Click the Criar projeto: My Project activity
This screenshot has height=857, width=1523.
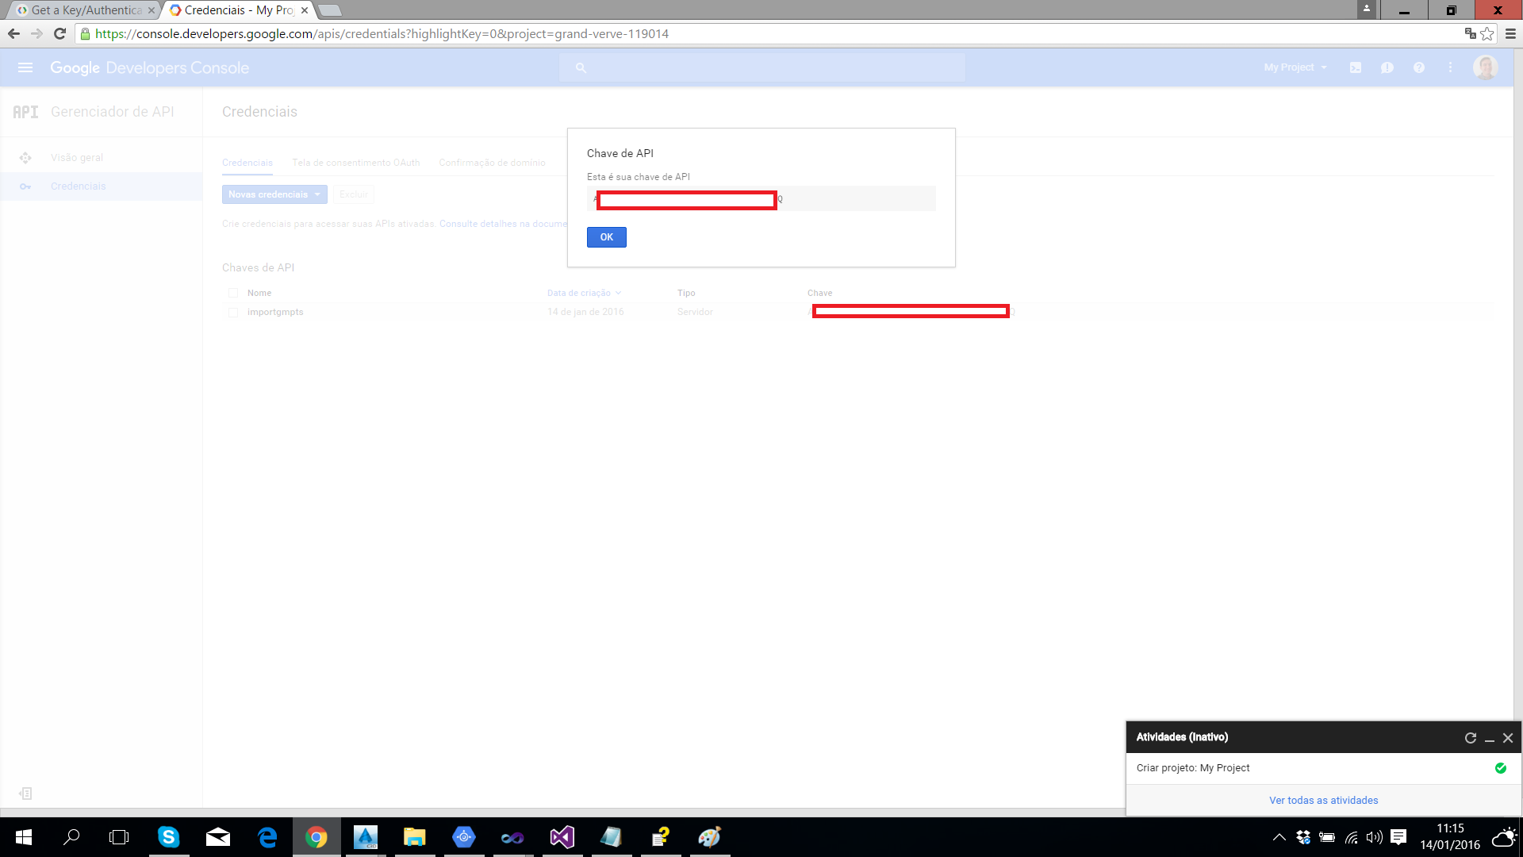coord(1193,768)
